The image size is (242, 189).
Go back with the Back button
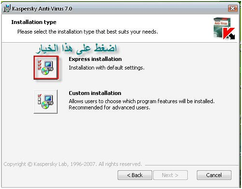(x=135, y=175)
